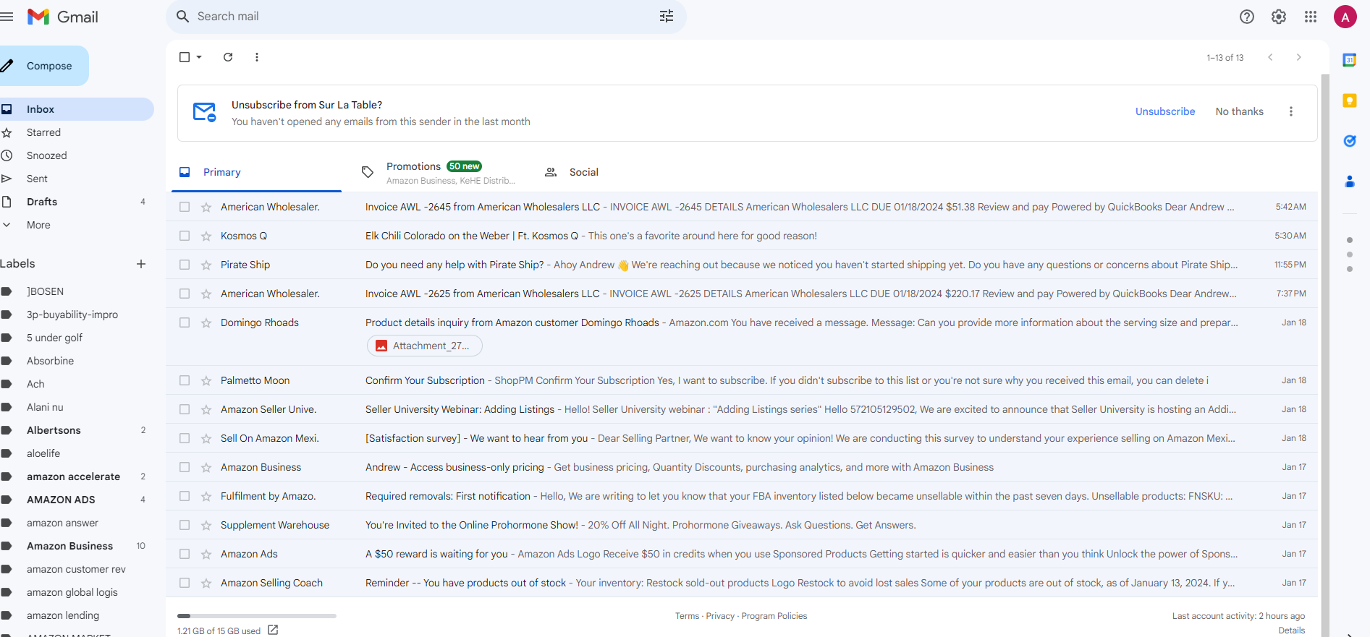Tick the Amazon Business email checkbox
This screenshot has width=1370, height=637.
click(185, 467)
